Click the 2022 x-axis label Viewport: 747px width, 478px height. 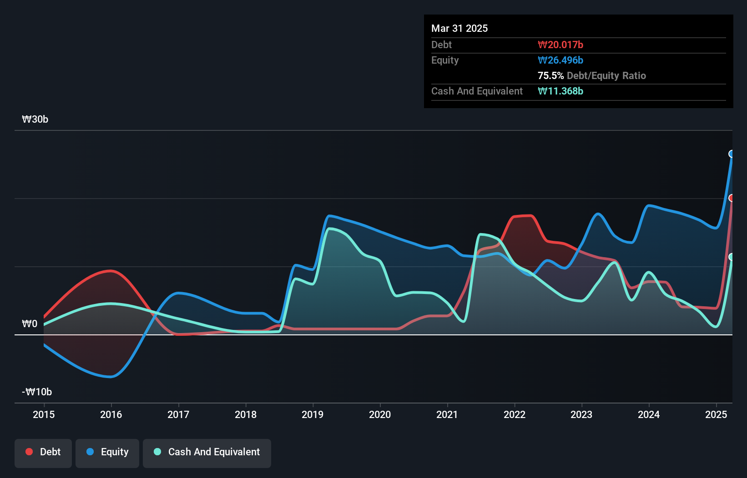[x=515, y=414]
